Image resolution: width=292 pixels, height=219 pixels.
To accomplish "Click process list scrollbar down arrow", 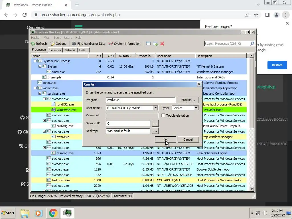I will (x=252, y=189).
